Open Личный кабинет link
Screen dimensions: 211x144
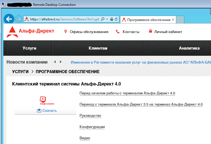point(168,32)
